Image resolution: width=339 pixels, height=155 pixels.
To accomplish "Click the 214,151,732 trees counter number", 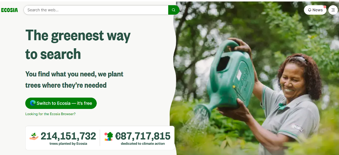I will [x=68, y=136].
